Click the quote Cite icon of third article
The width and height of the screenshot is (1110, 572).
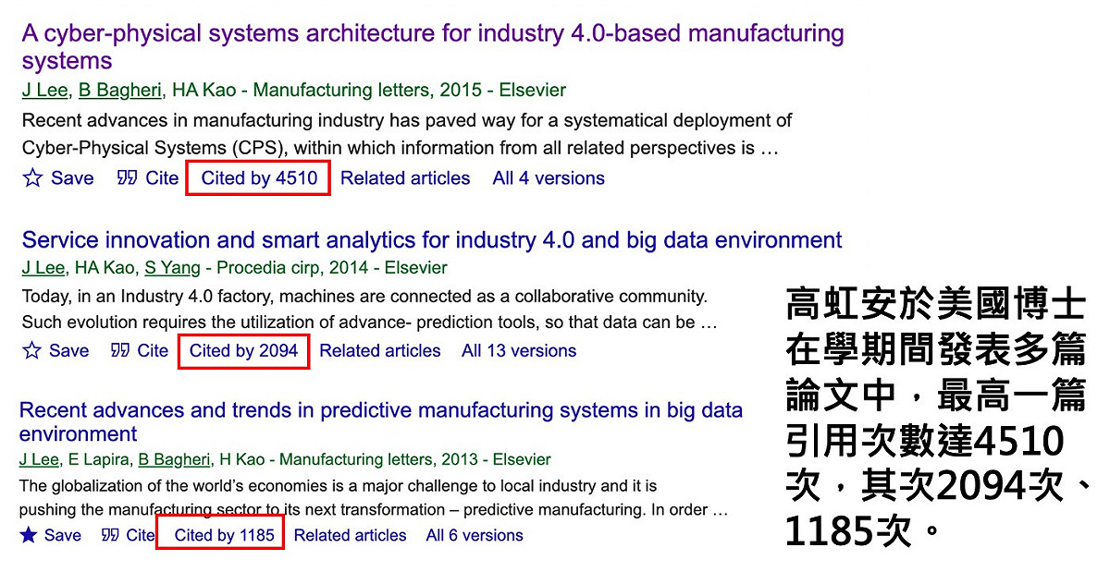110,535
